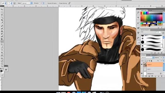
Task: Create a new layer
Action: point(159,76)
